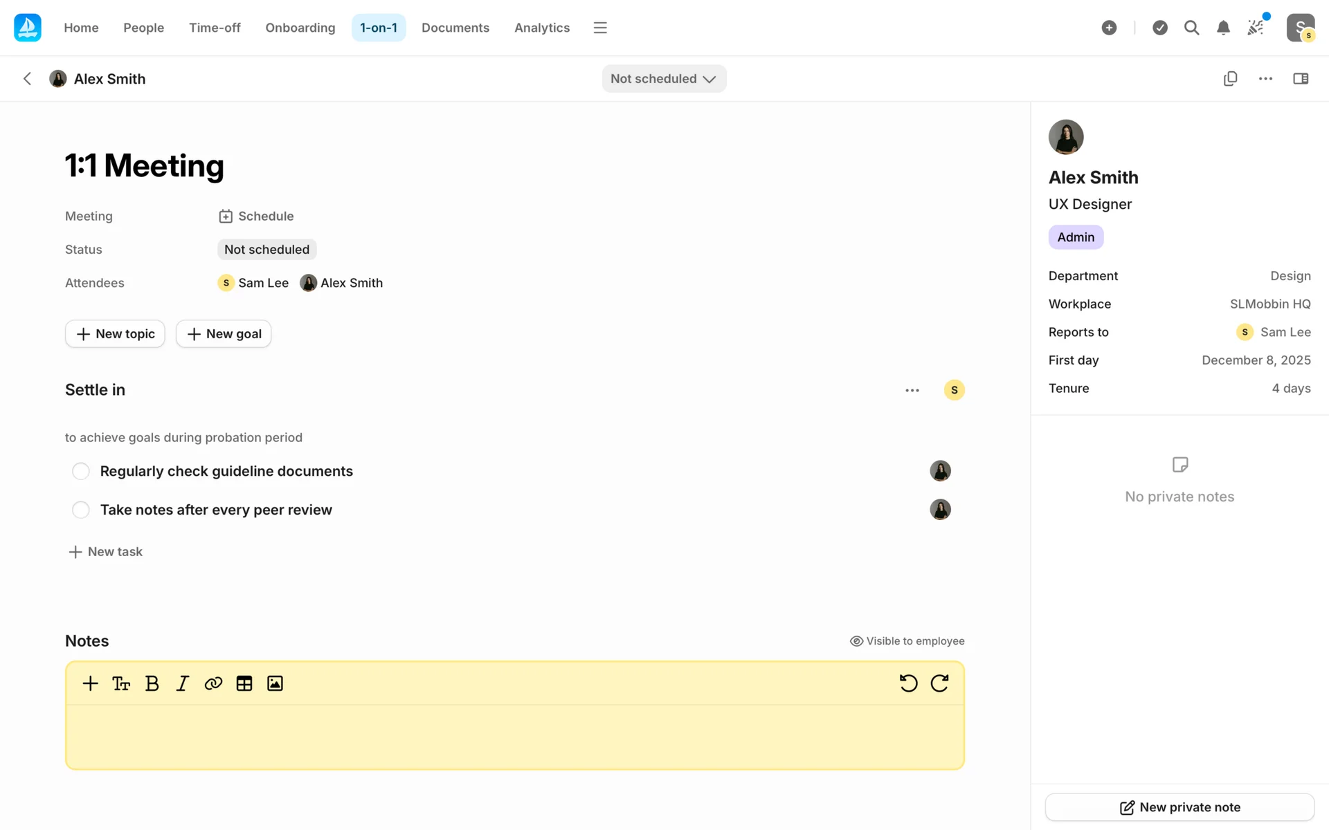Toggle bold formatting in notes
This screenshot has width=1329, height=830.
(152, 683)
